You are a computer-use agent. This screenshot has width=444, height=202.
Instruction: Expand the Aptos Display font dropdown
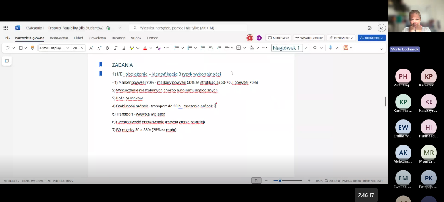[x=68, y=48]
